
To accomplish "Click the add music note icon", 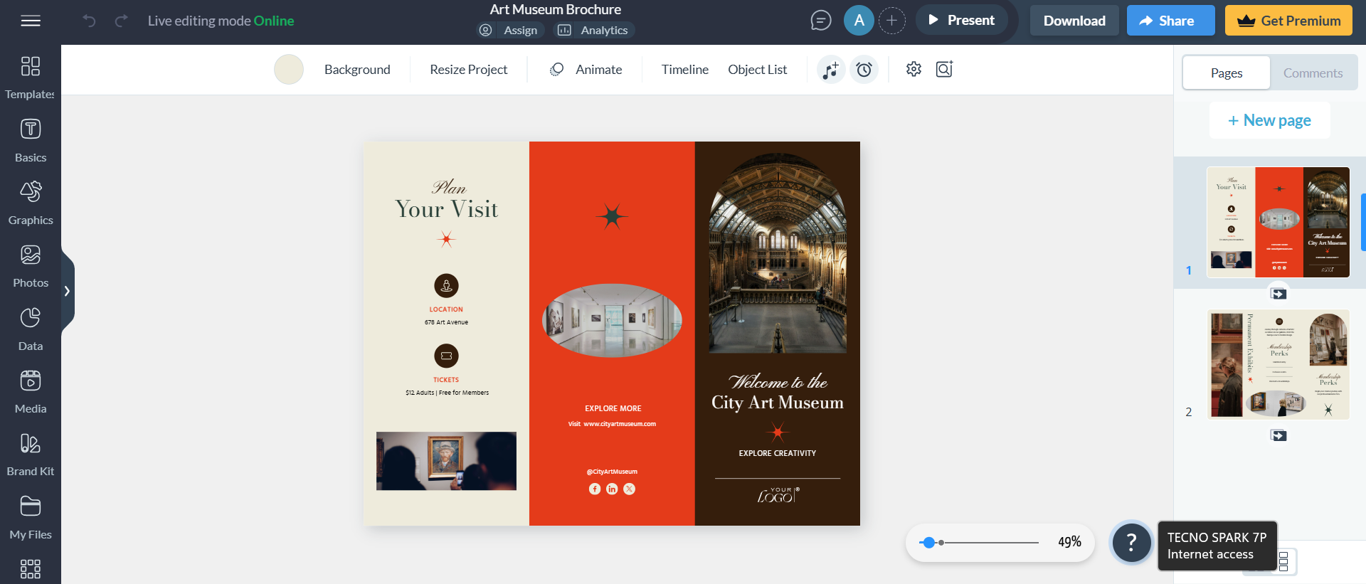I will [x=830, y=70].
